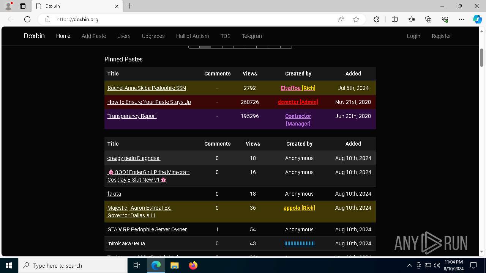Add this page to favorites with the star

click(356, 19)
